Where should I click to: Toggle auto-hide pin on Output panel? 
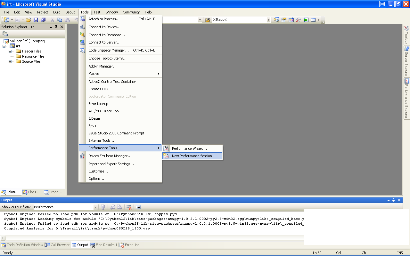(394, 200)
